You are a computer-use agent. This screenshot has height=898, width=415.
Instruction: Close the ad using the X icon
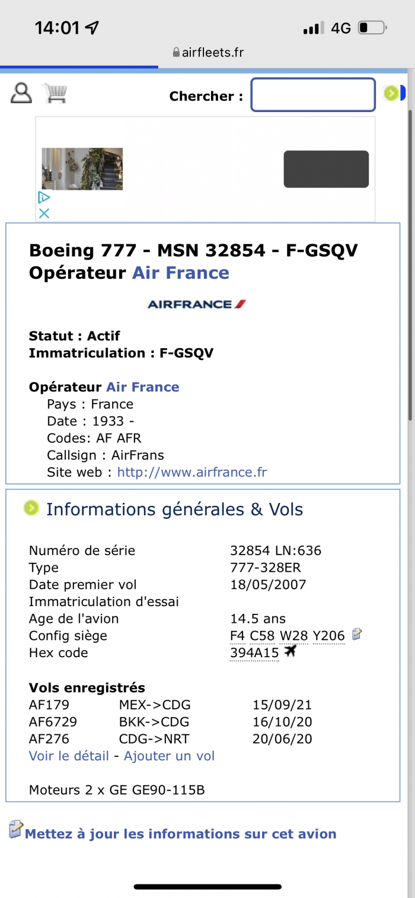[44, 214]
